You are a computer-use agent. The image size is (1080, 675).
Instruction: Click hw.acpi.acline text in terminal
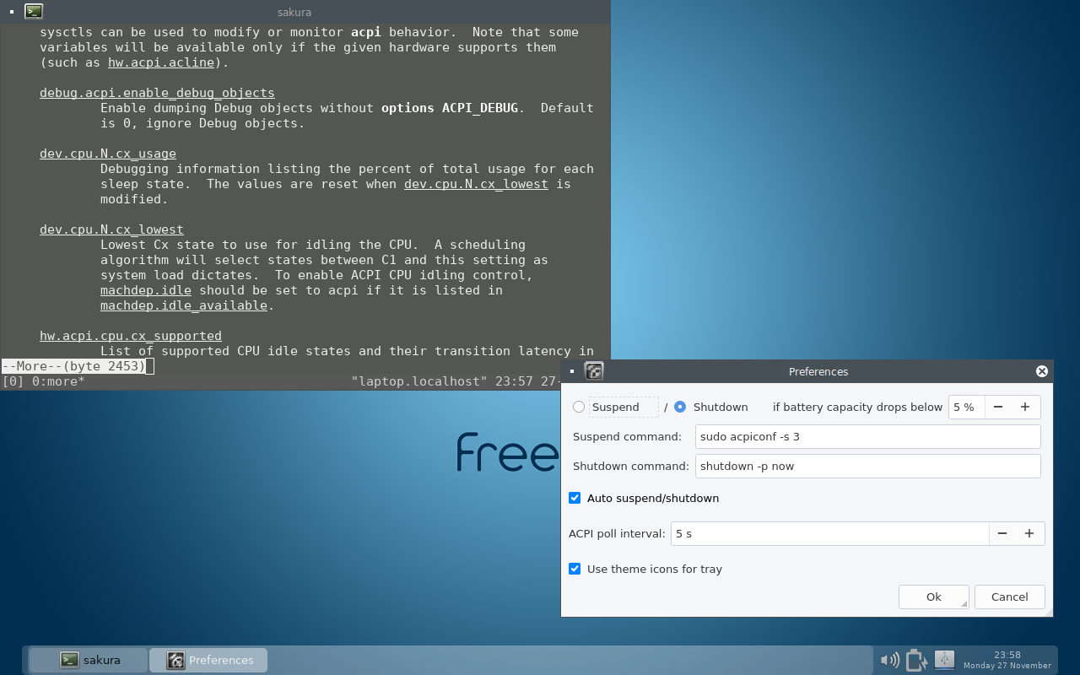tap(161, 62)
